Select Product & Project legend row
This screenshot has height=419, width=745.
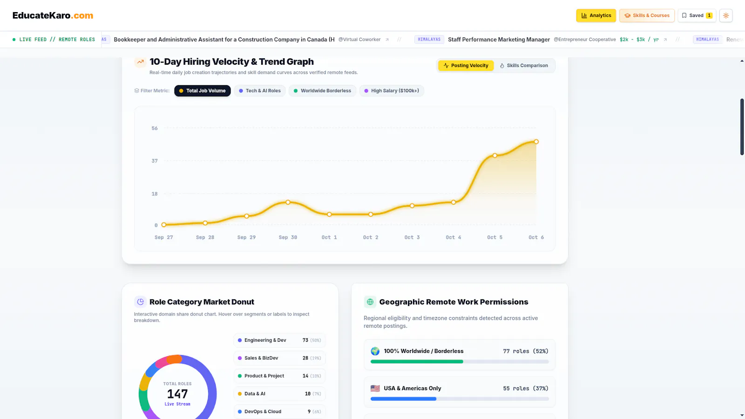coord(279,376)
